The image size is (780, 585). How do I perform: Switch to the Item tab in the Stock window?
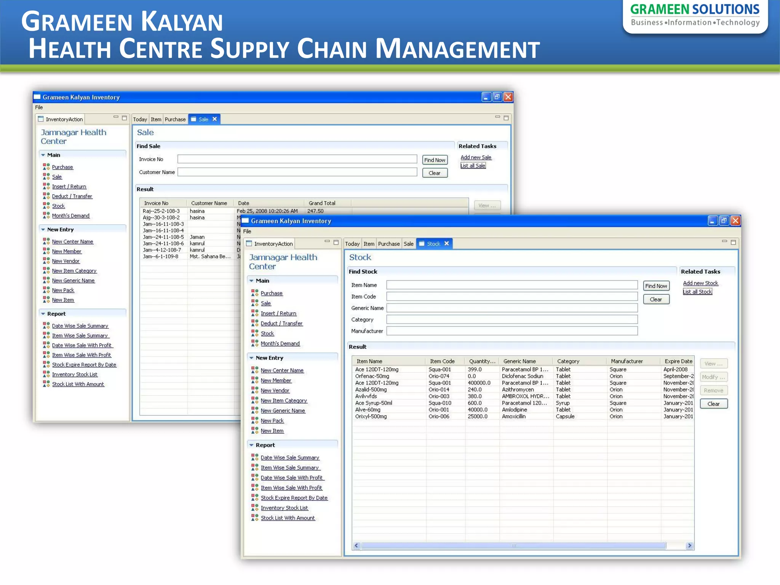click(369, 244)
